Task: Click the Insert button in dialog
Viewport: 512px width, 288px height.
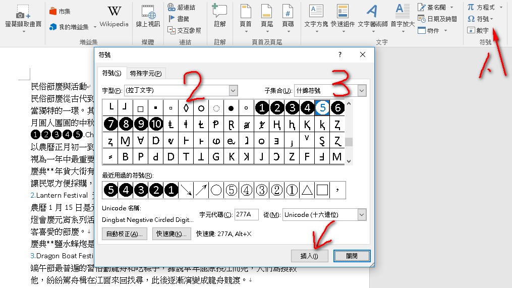Action: [x=310, y=256]
